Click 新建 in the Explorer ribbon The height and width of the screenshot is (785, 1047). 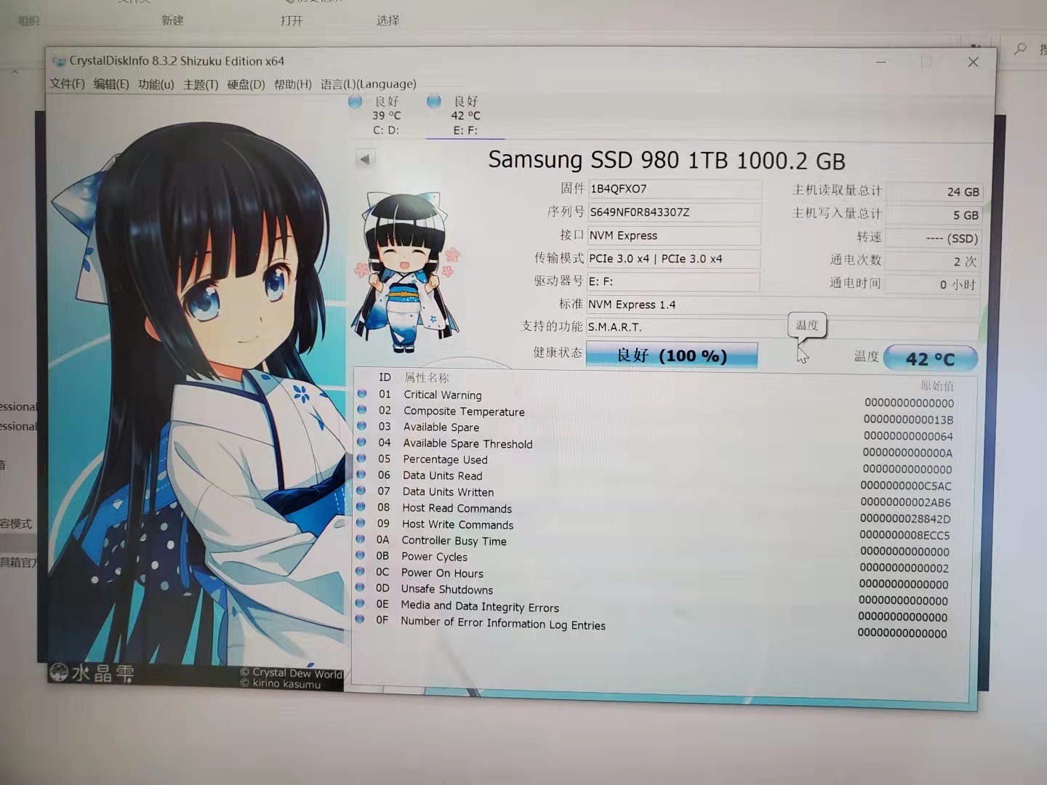point(172,20)
